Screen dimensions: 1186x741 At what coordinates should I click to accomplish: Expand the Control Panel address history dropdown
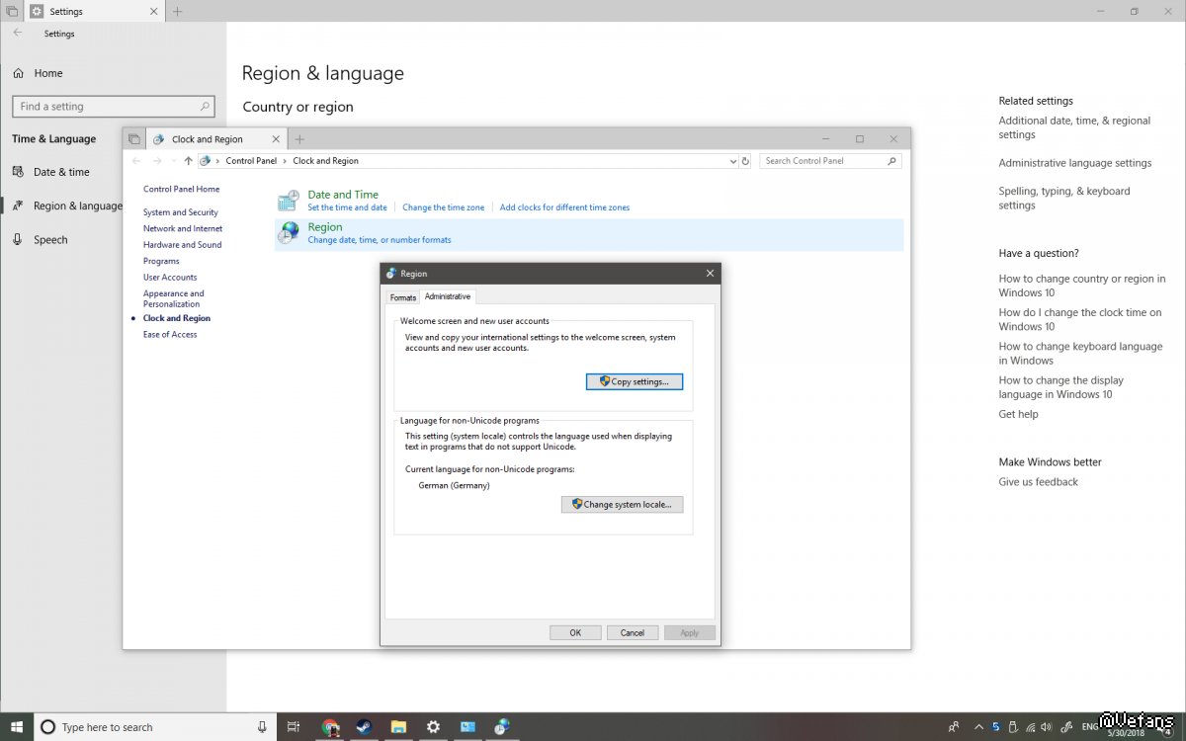click(x=732, y=161)
